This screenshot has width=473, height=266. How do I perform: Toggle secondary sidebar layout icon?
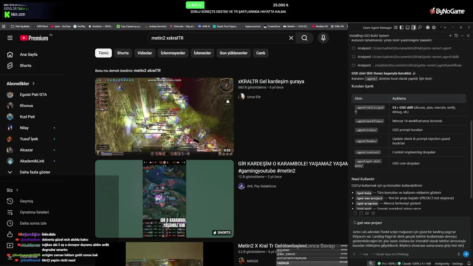point(414,27)
